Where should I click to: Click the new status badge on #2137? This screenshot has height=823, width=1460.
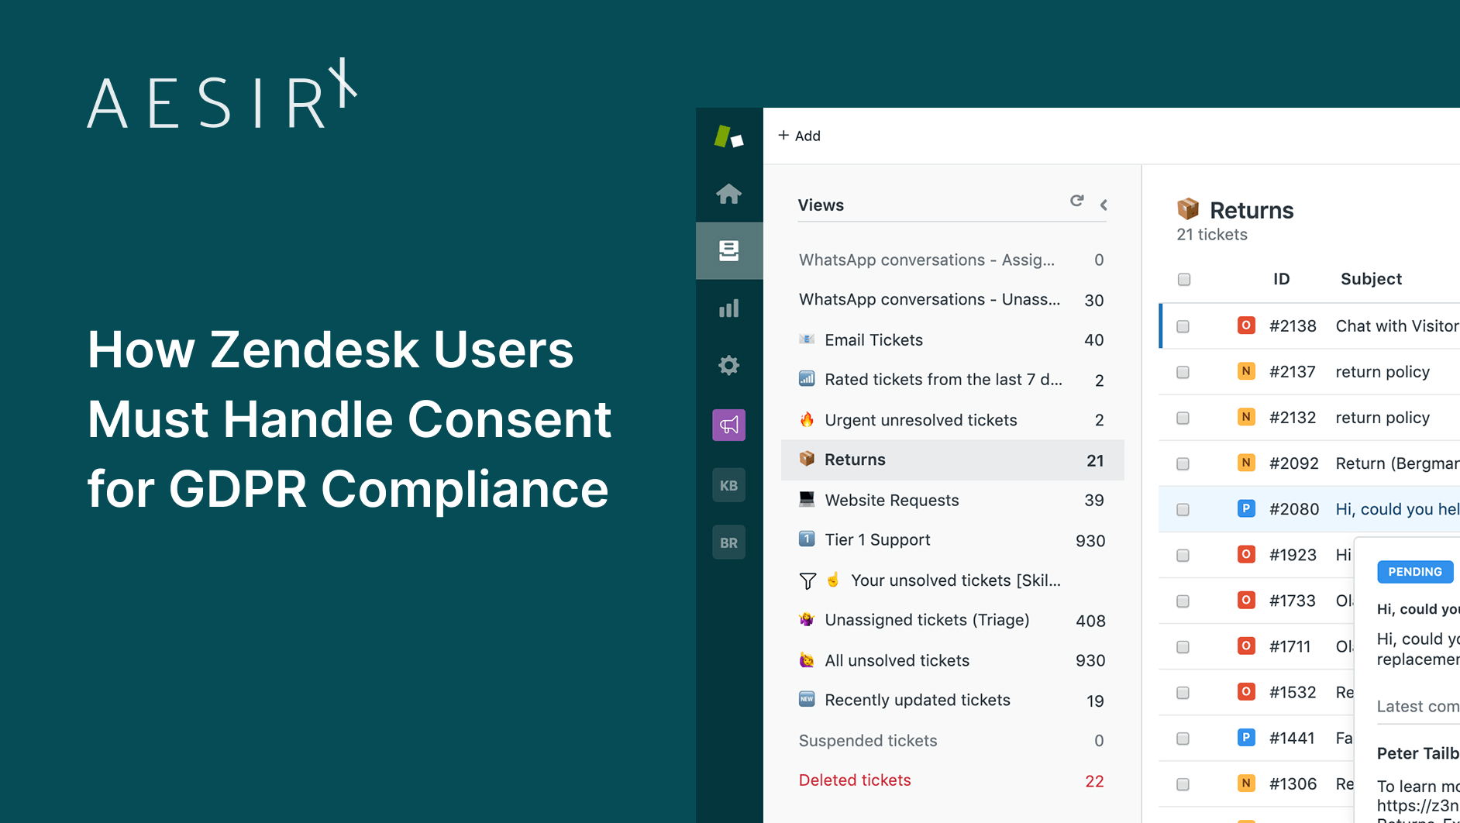click(x=1245, y=371)
